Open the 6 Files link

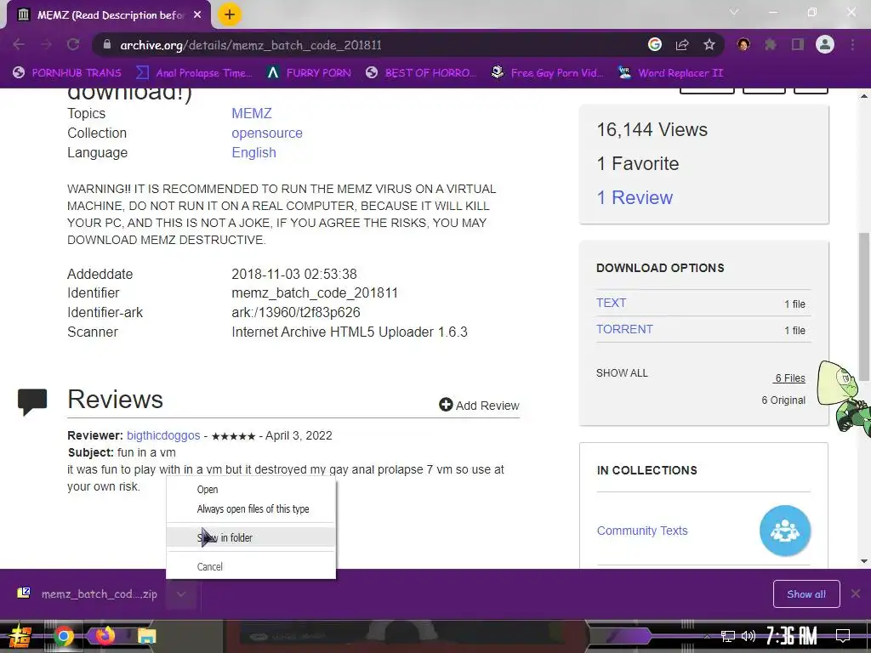(x=790, y=378)
